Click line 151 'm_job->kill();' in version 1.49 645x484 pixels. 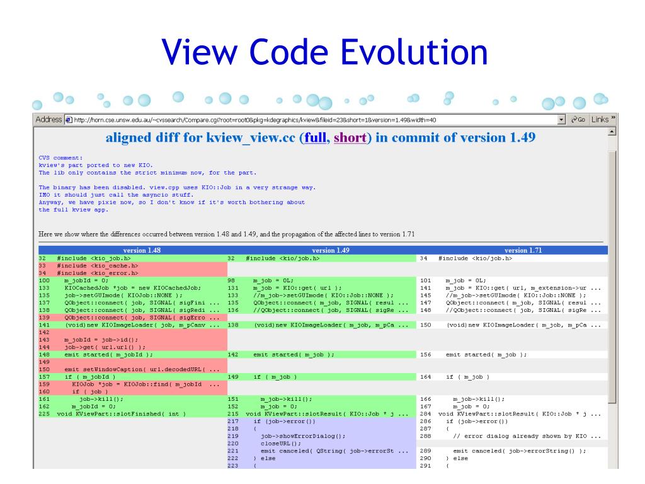[322, 399]
